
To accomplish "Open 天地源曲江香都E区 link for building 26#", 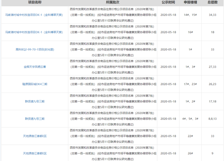I will tap(35, 153).
